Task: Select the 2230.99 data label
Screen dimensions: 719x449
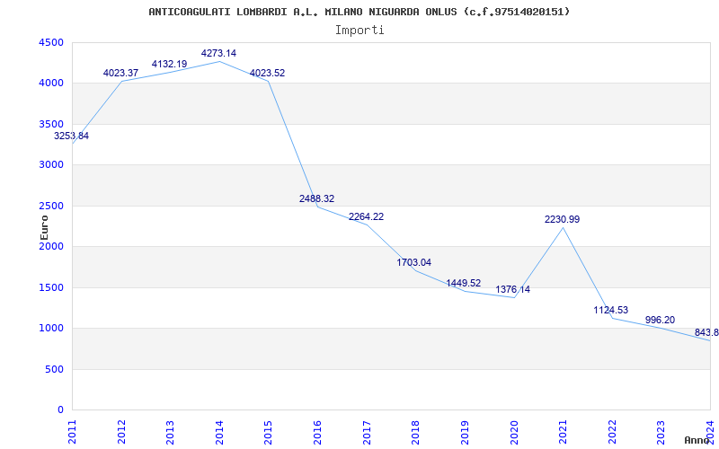Action: 563,219
